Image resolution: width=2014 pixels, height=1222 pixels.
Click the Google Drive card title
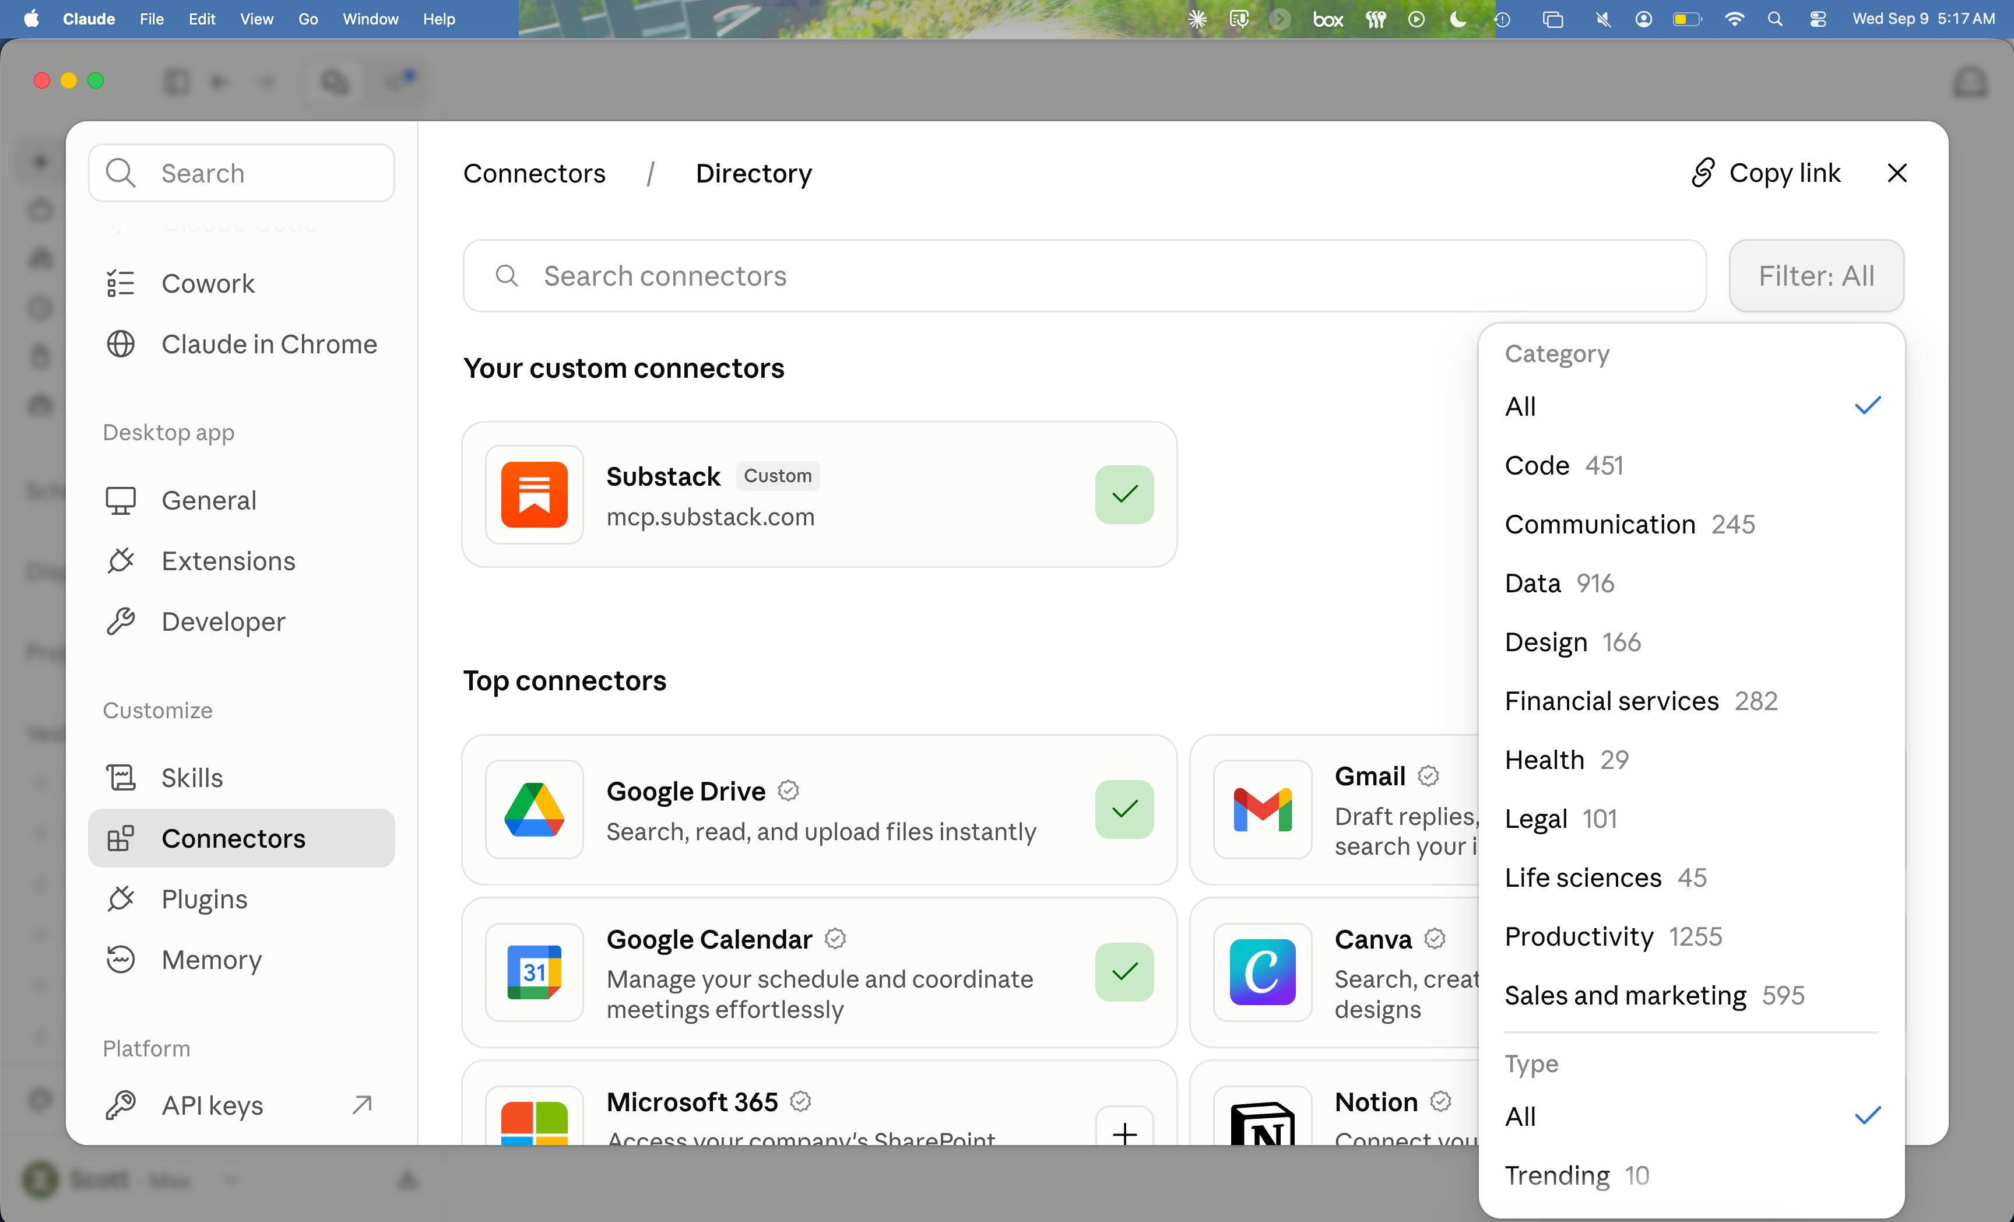[686, 791]
